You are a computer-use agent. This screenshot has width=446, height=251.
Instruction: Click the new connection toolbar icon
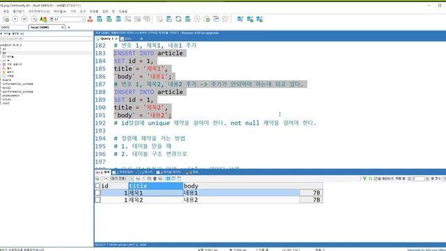(x=6, y=19)
